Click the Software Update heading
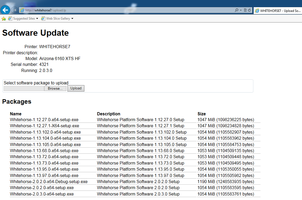This screenshot has height=200, width=302. (36, 33)
